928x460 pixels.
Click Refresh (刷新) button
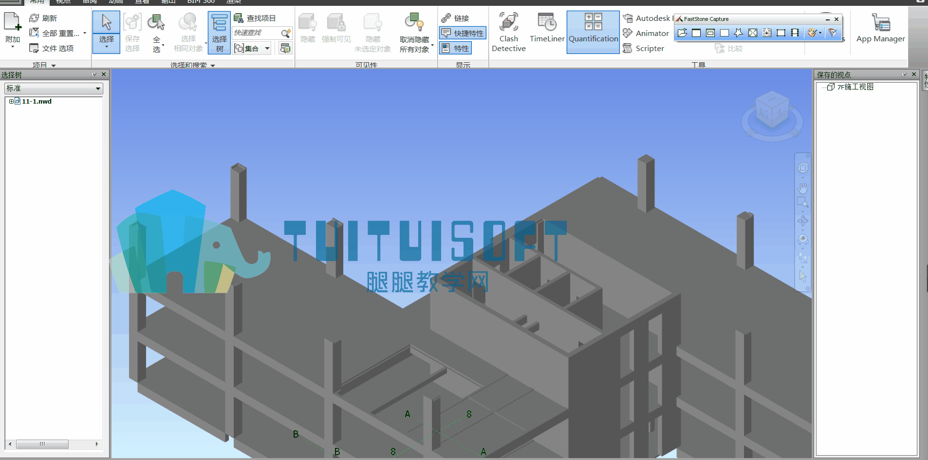coord(43,18)
